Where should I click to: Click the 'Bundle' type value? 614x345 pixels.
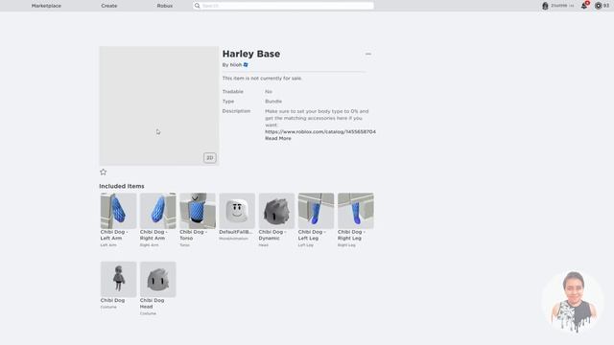[273, 102]
